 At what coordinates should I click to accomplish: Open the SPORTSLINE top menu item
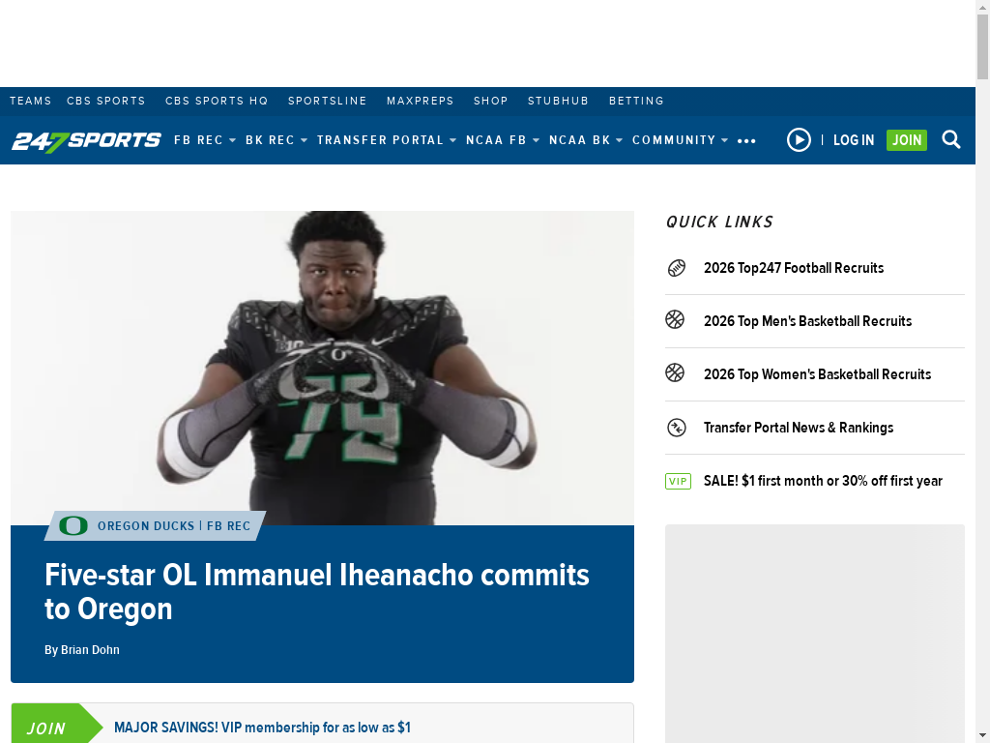point(327,101)
